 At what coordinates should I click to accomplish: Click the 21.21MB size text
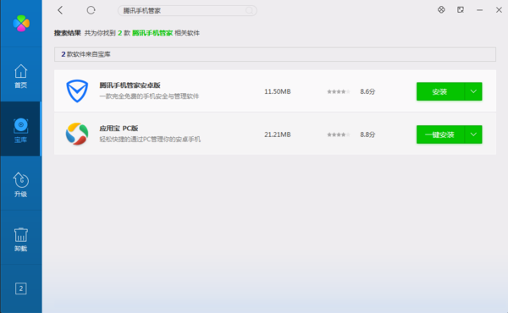(x=278, y=135)
